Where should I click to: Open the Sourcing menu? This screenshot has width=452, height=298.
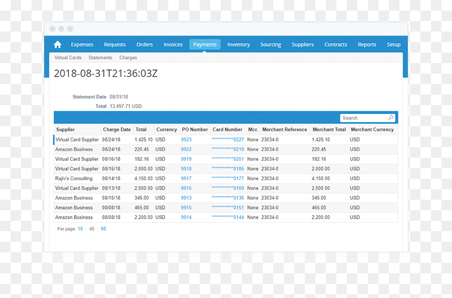271,44
